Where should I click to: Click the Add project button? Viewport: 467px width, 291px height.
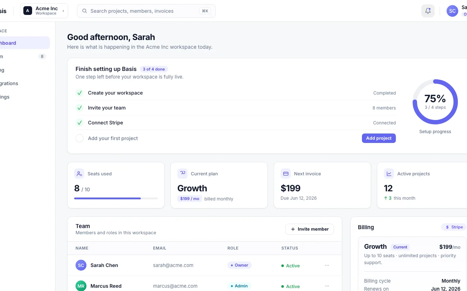point(379,138)
